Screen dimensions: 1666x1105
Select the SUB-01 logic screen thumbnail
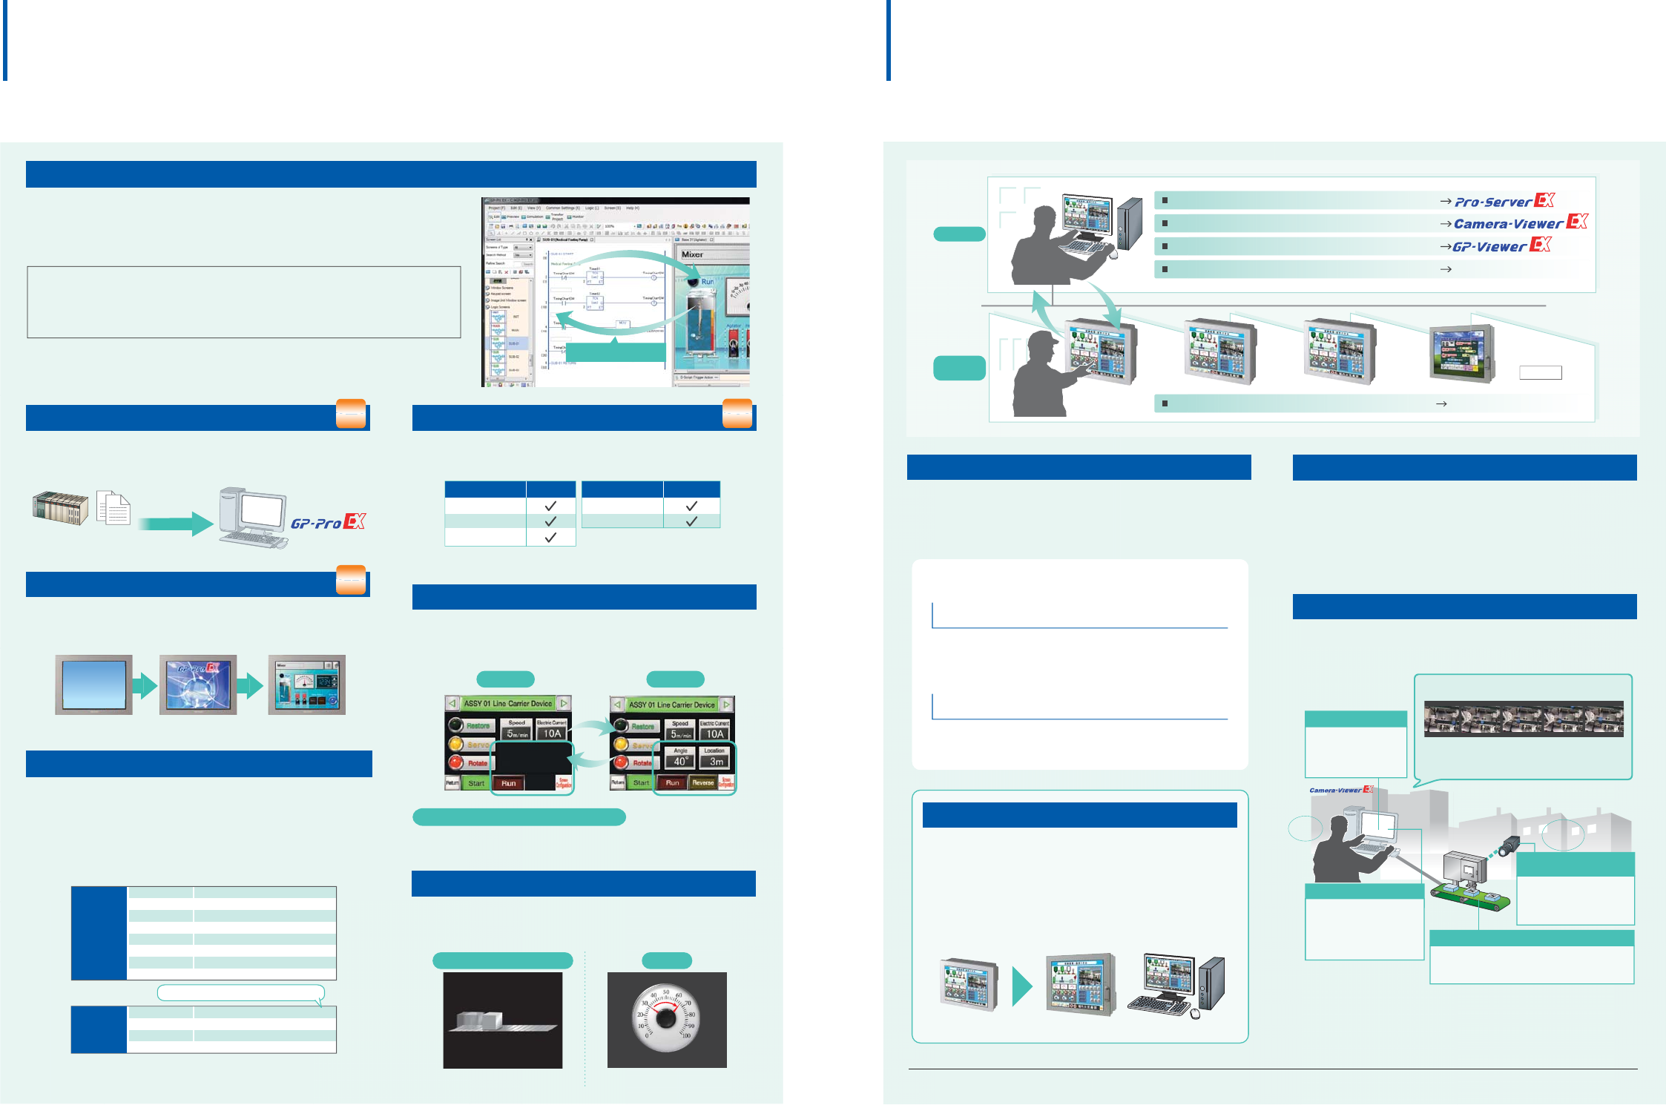(x=498, y=343)
